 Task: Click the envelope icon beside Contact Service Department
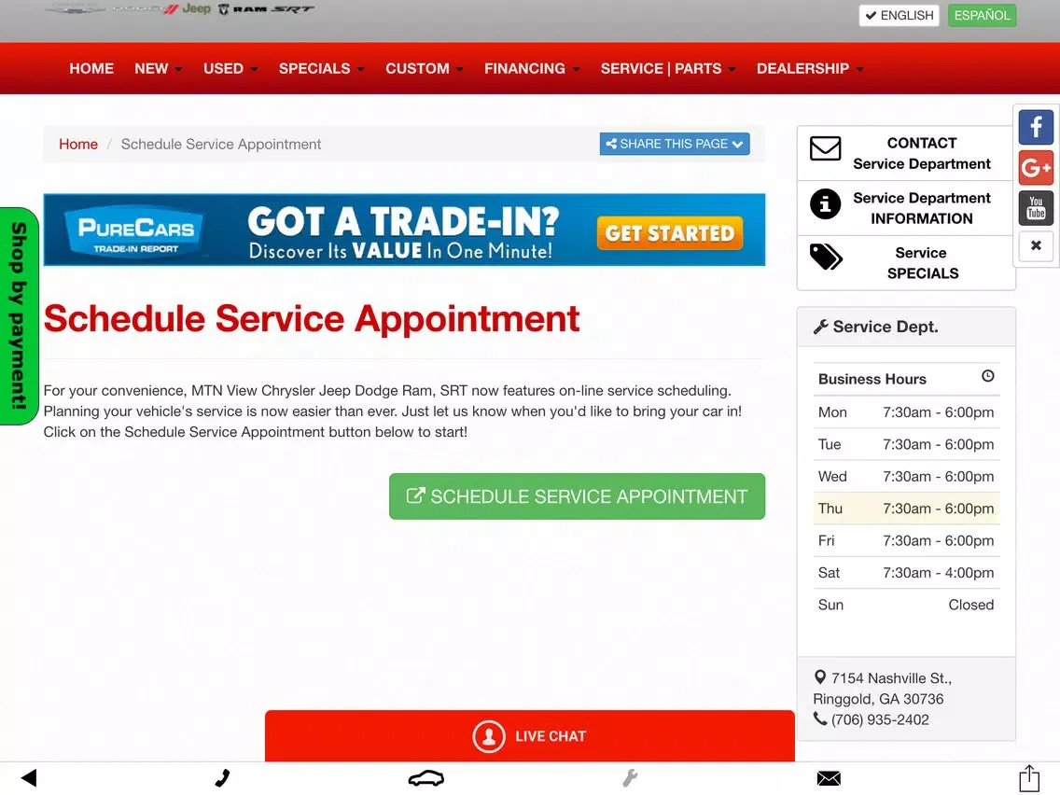826,148
